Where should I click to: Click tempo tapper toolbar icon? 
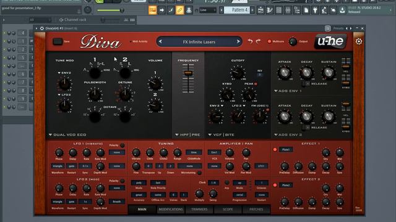324,10
